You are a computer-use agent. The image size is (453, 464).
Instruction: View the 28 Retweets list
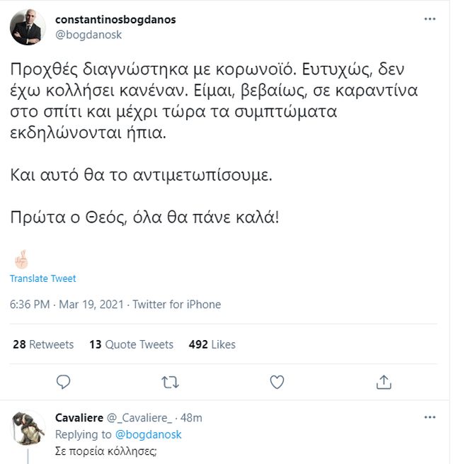click(x=43, y=344)
